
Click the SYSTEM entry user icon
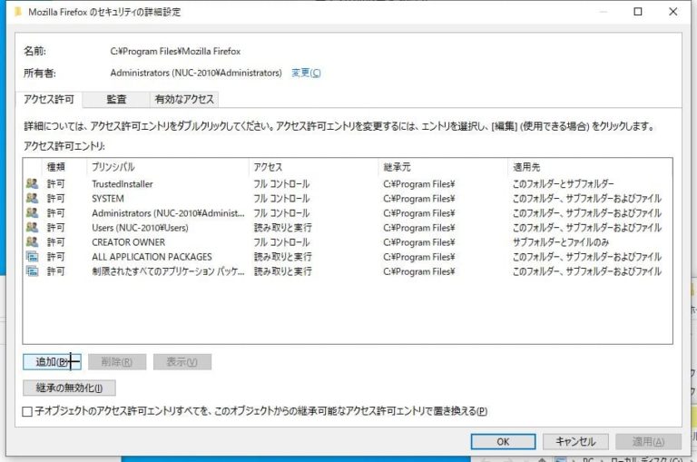pyautogui.click(x=32, y=198)
